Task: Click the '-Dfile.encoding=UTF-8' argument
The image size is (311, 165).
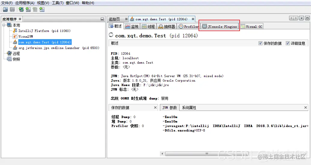Action: pos(184,130)
